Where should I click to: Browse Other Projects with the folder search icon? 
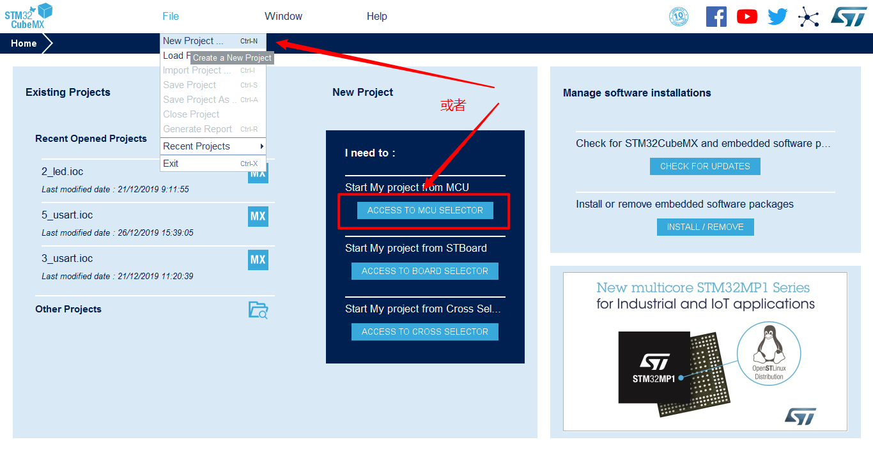click(258, 310)
